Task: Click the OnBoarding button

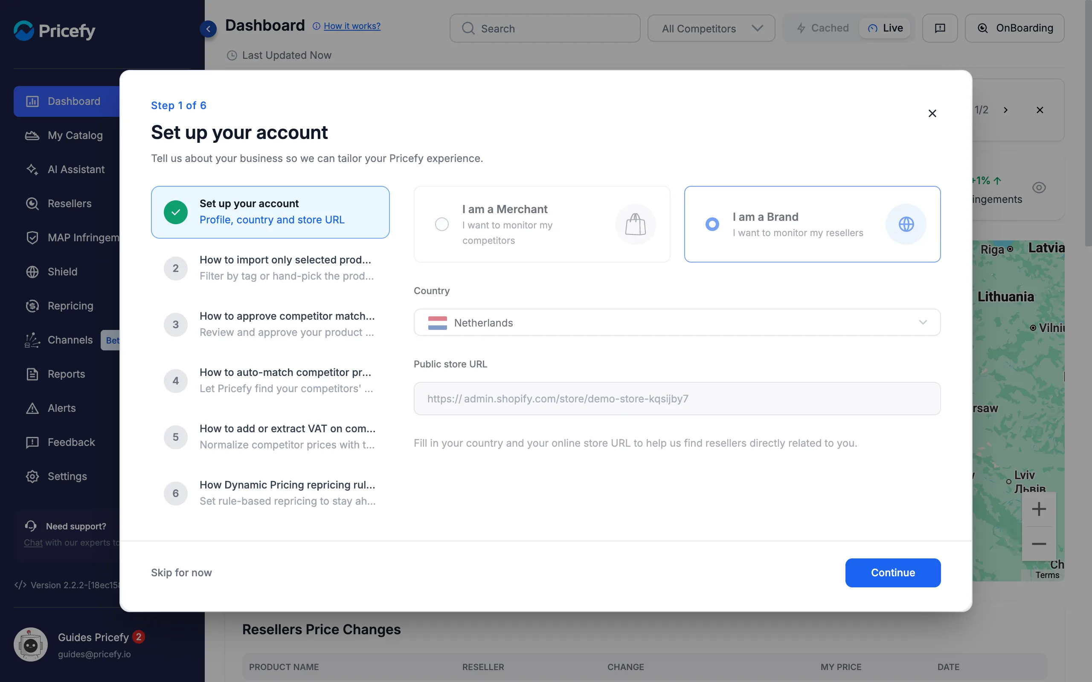Action: 1014,28
